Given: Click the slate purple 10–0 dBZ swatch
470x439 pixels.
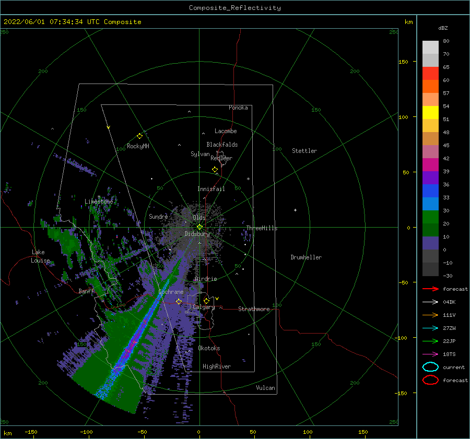Looking at the screenshot, I should click(x=430, y=243).
